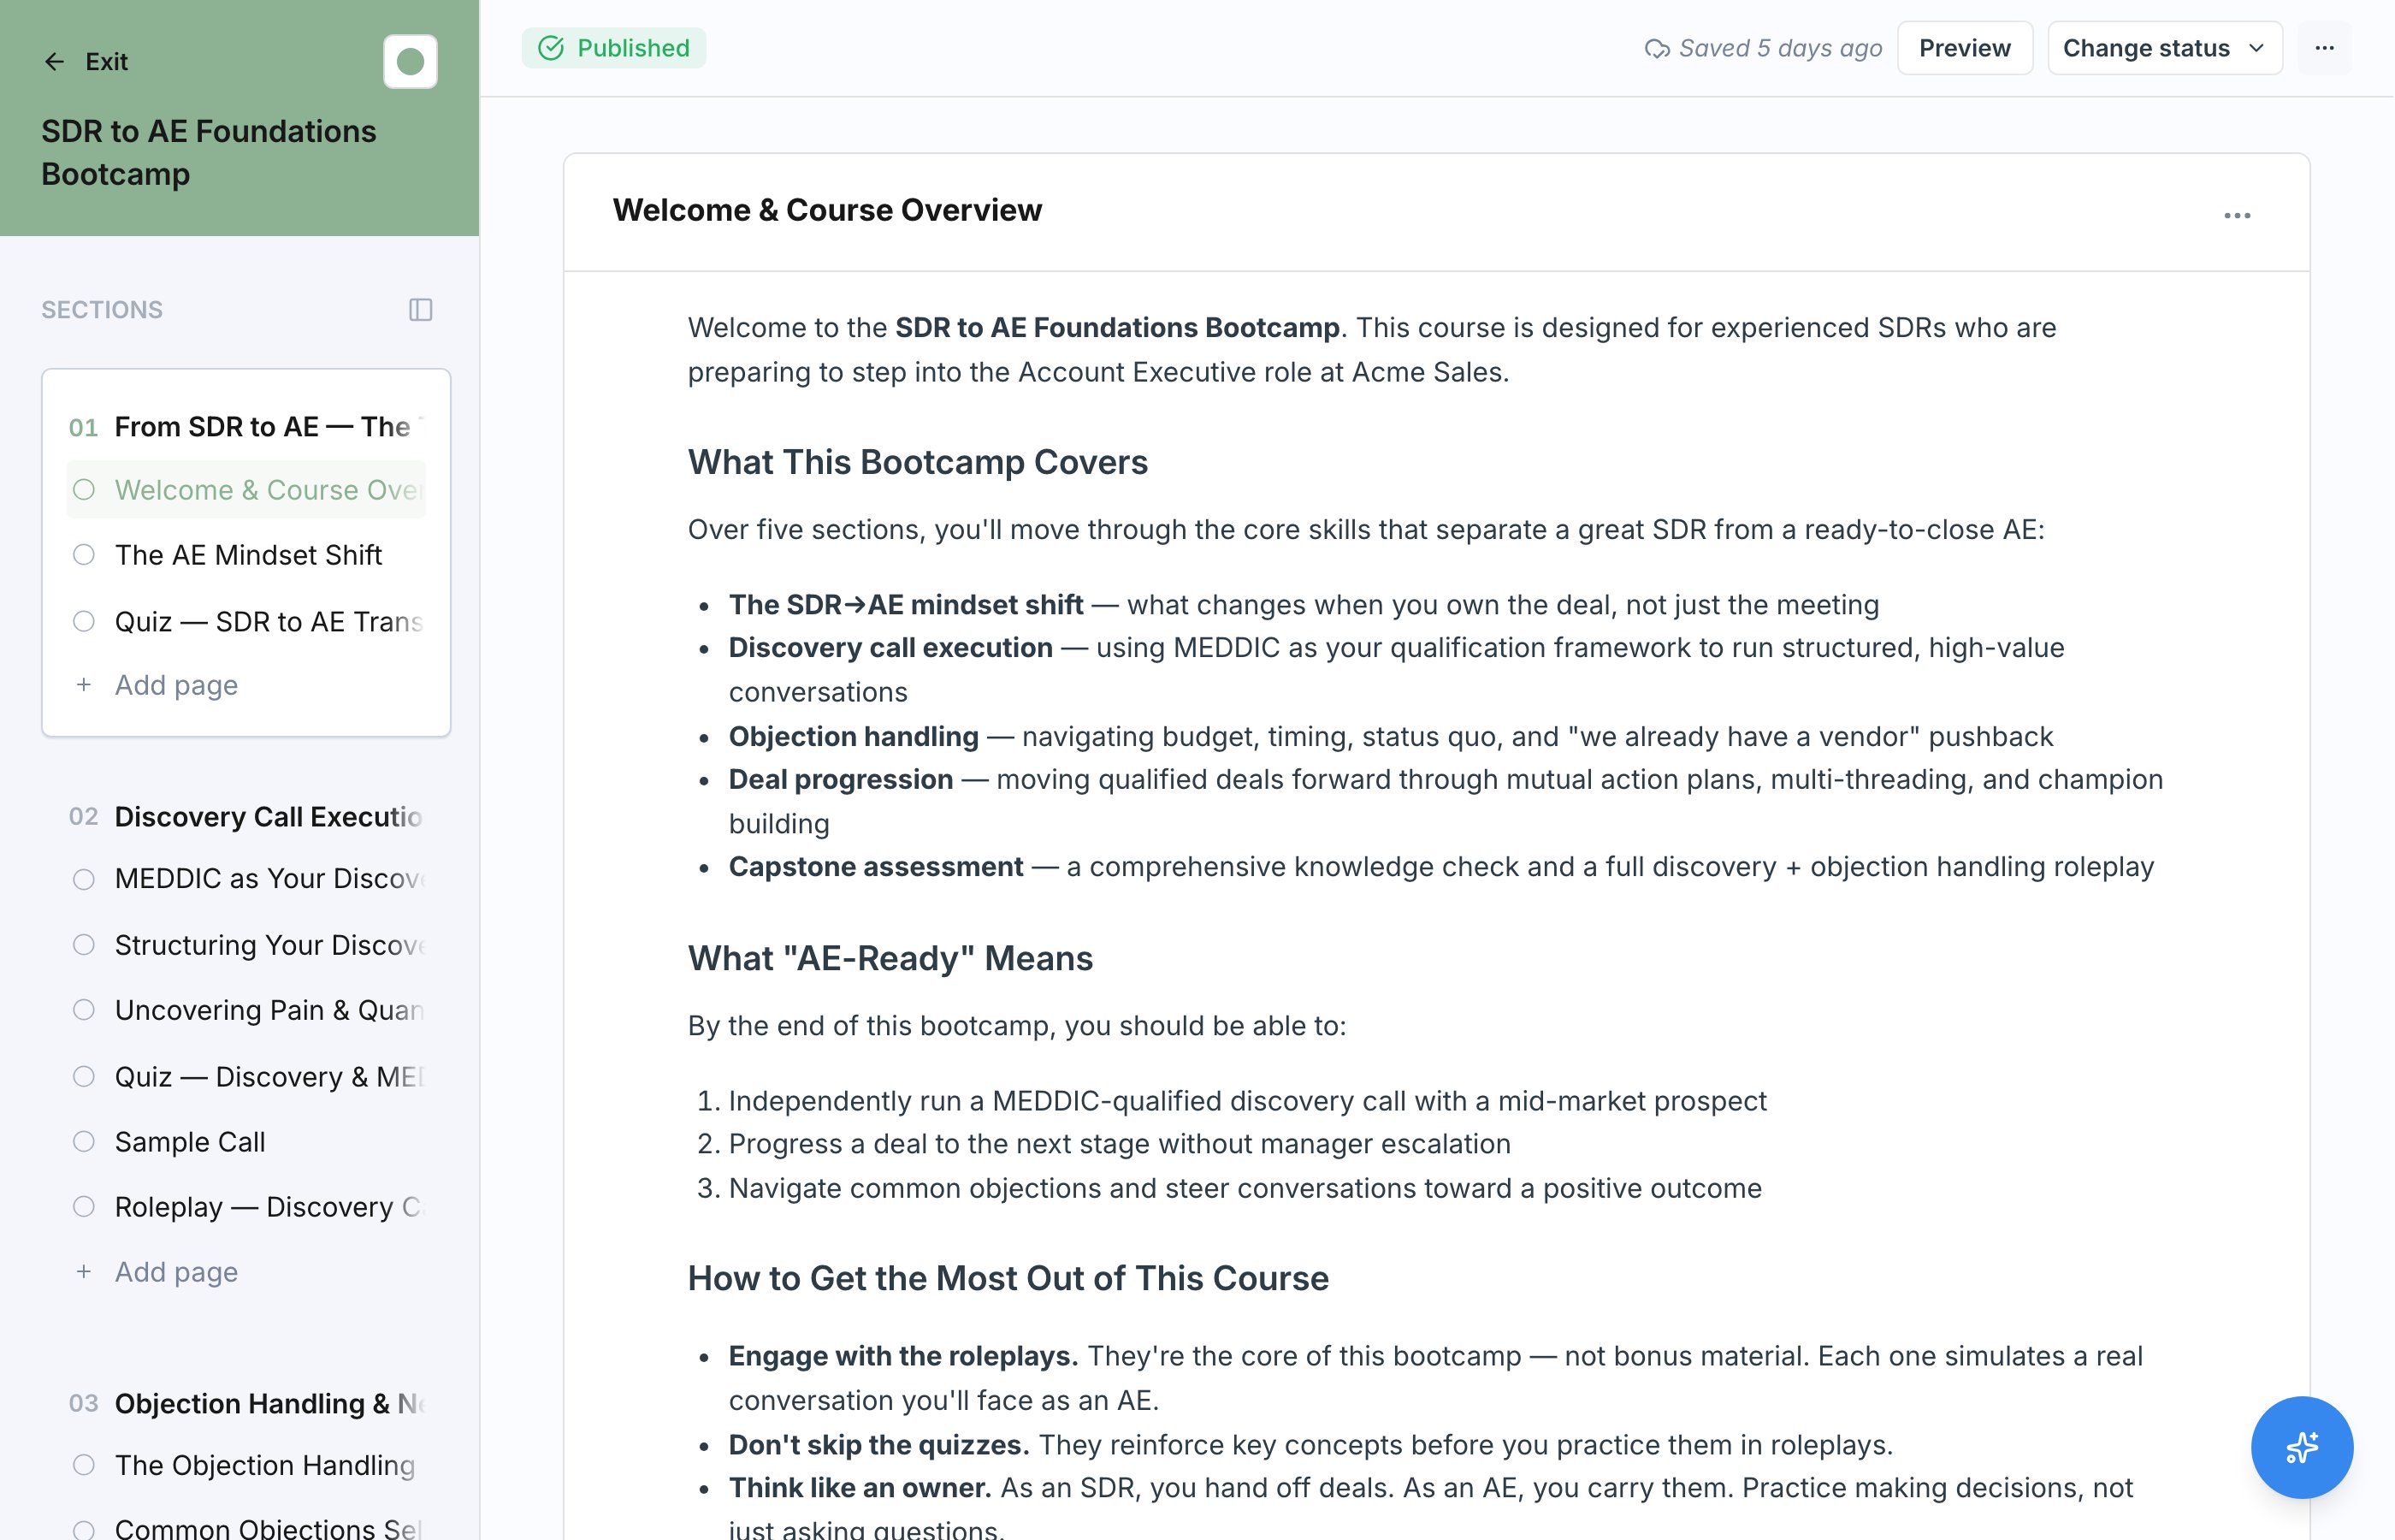Viewport: 2395px width, 1540px height.
Task: Open the Sample Call page
Action: pos(245,1142)
